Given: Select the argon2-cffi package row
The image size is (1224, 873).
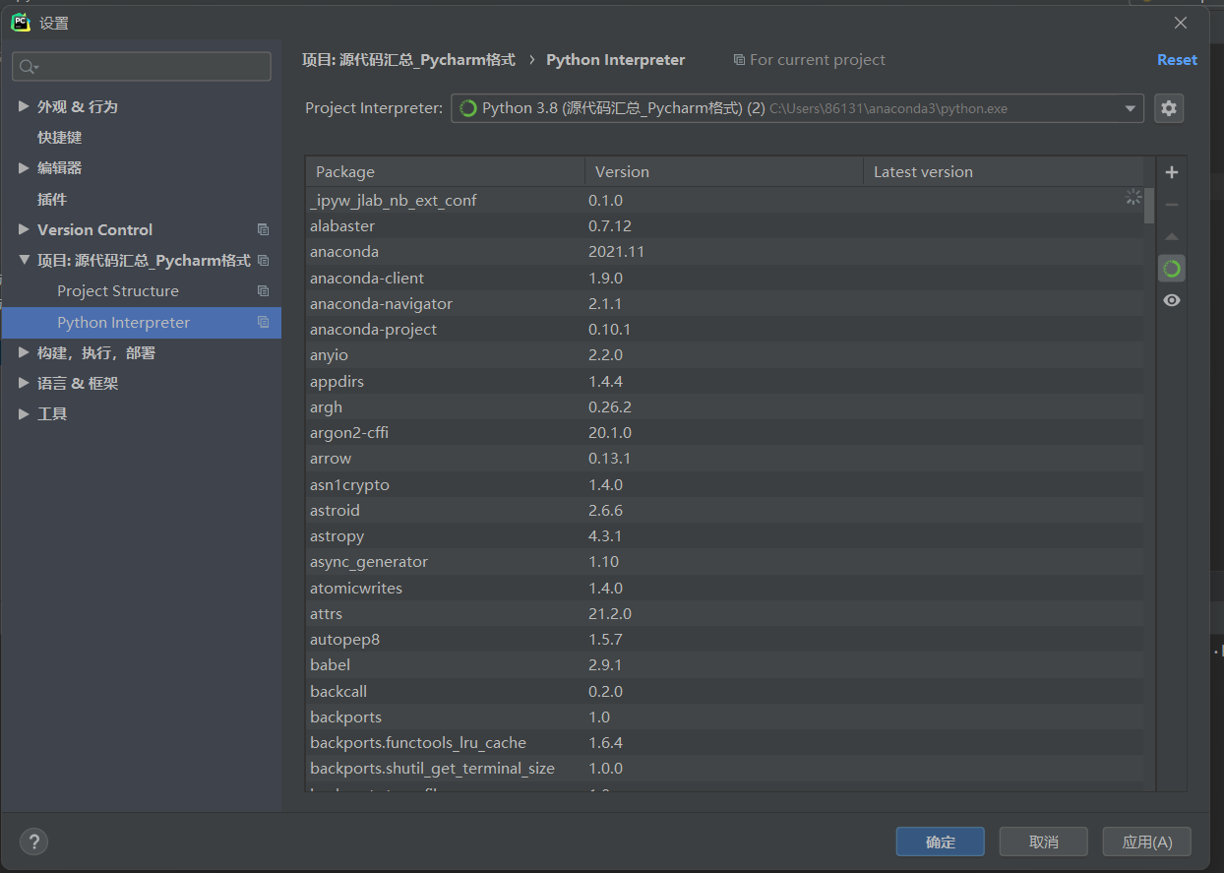Looking at the screenshot, I should (725, 433).
